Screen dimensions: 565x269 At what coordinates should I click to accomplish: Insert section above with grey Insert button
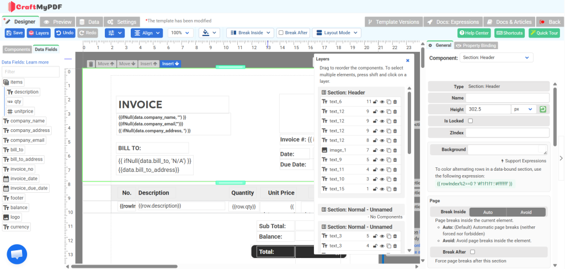[x=149, y=64]
